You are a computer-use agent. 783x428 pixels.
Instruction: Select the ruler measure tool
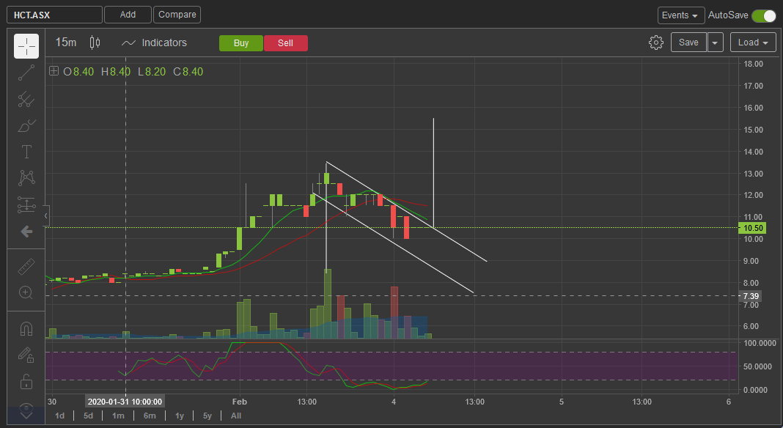26,267
